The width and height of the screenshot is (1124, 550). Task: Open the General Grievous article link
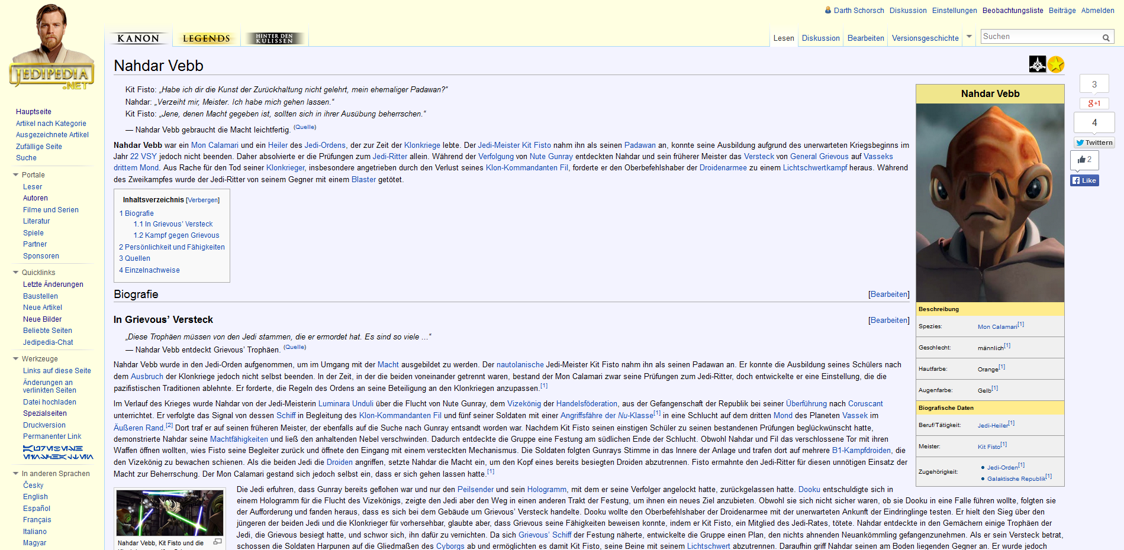point(819,157)
